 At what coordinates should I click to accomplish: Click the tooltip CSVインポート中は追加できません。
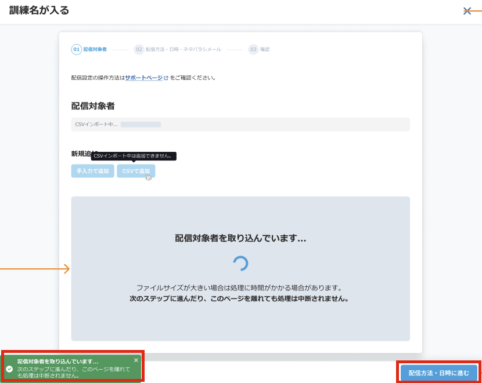coord(134,156)
